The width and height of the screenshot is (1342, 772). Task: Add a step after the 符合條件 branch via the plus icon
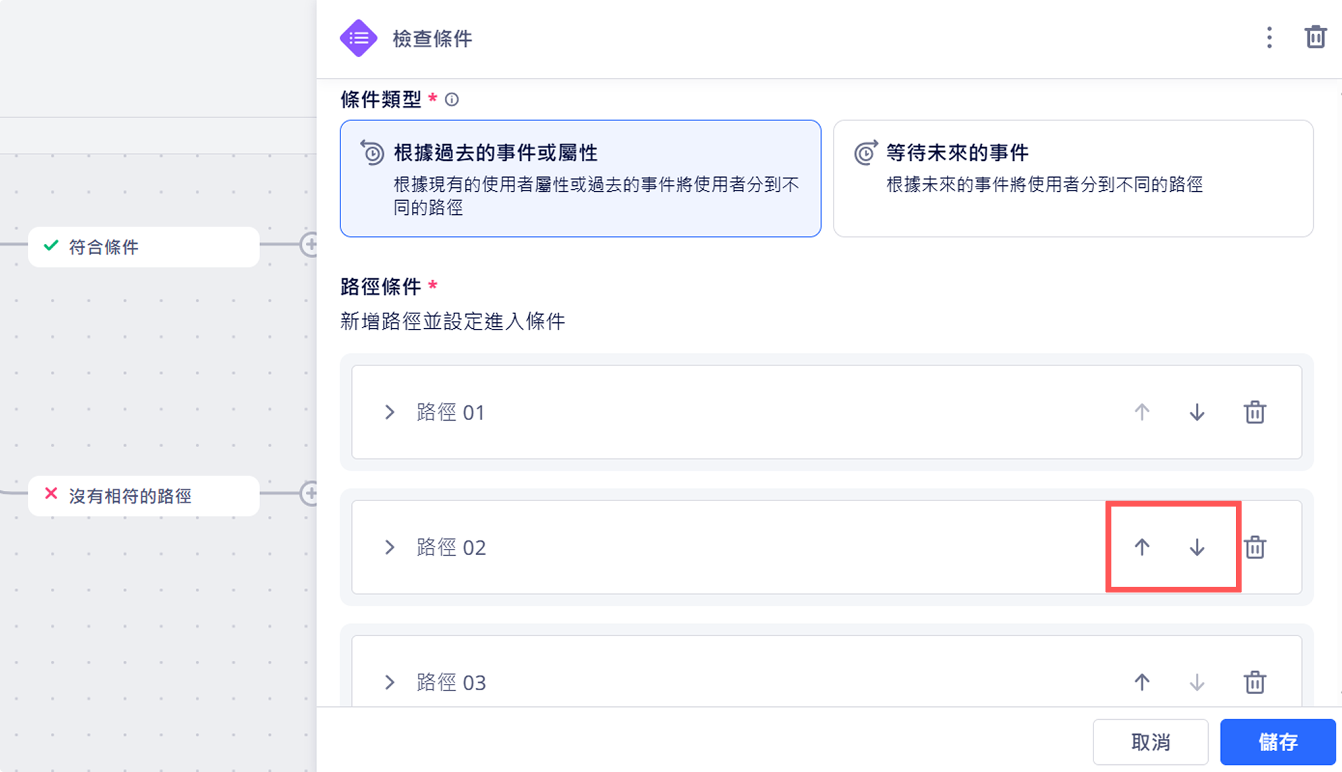tap(310, 244)
